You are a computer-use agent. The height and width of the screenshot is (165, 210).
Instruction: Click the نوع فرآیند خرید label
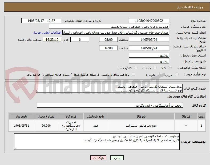pyautogui.click(x=195, y=74)
